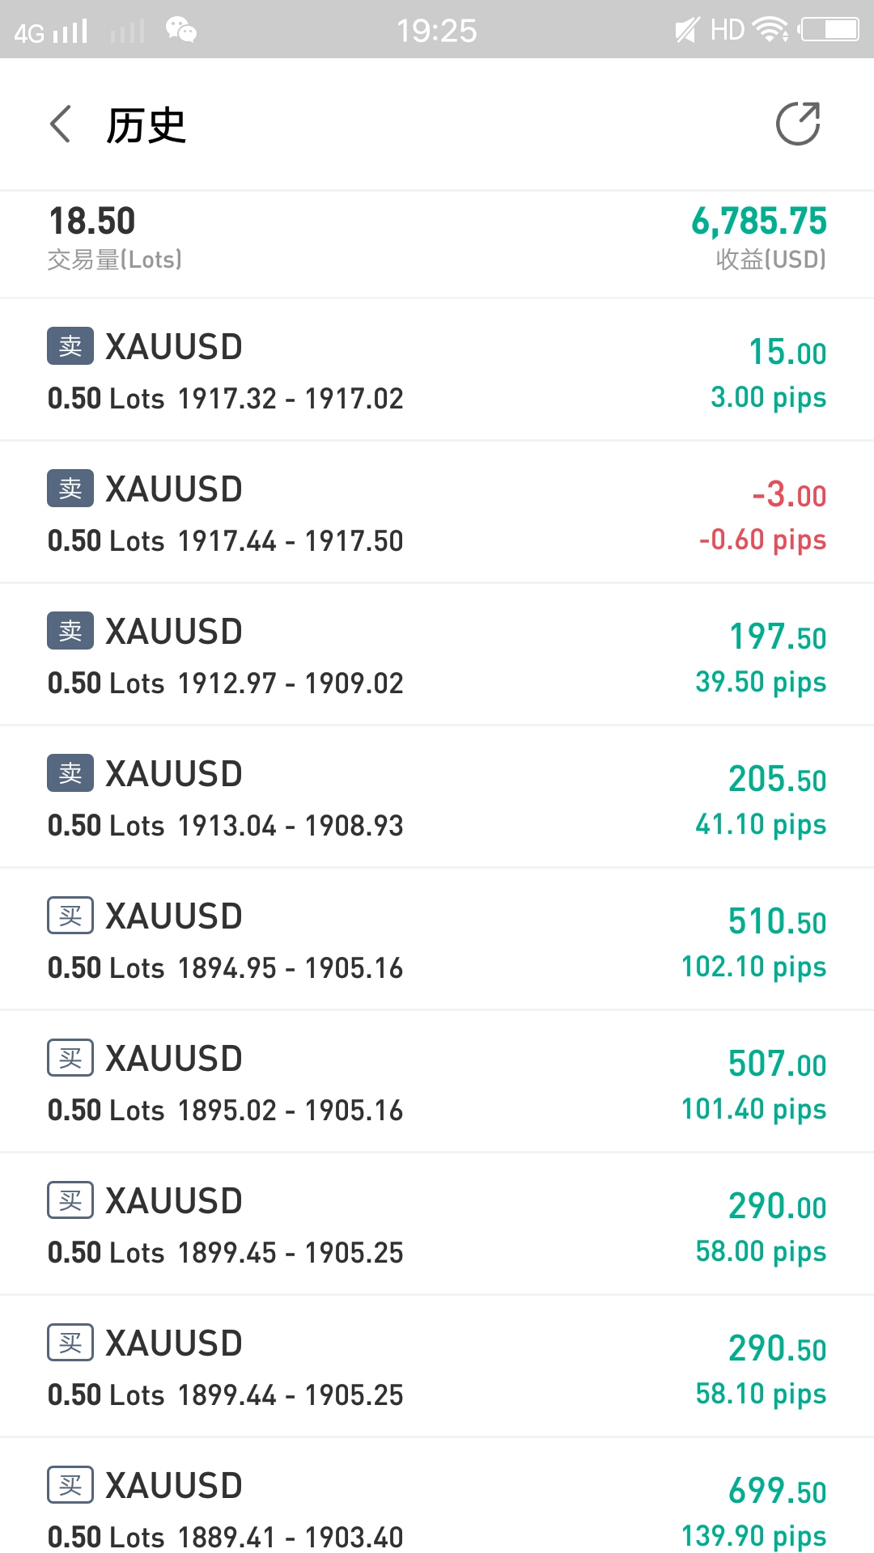The height and width of the screenshot is (1553, 874).
Task: Select the trade 1913.04 - 1908.93
Action: [x=437, y=797]
